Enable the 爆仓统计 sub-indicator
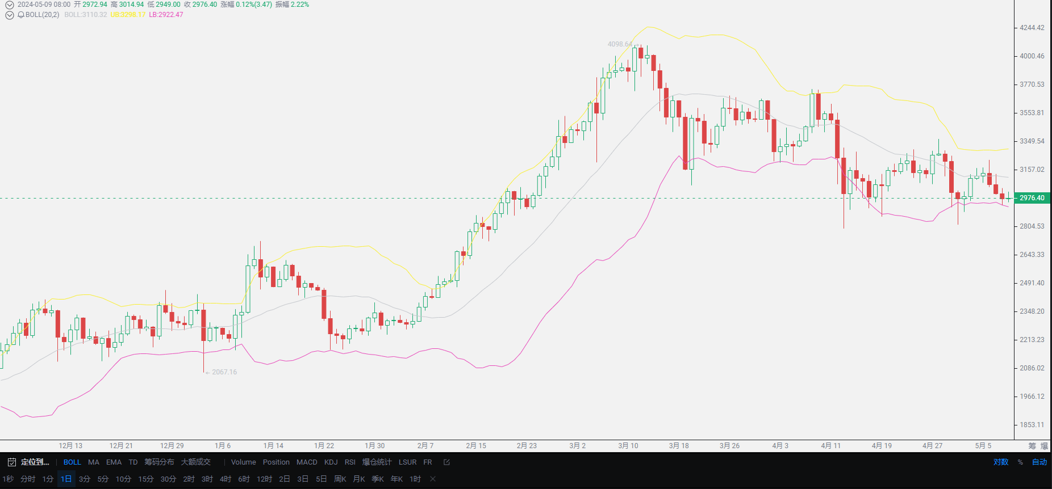Image resolution: width=1052 pixels, height=489 pixels. [x=377, y=462]
